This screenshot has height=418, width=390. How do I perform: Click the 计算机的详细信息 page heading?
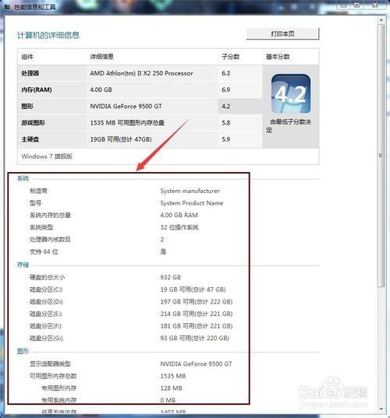(48, 35)
